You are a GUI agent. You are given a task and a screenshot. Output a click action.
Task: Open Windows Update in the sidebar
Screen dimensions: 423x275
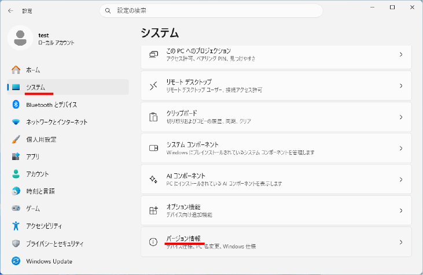pos(68,261)
